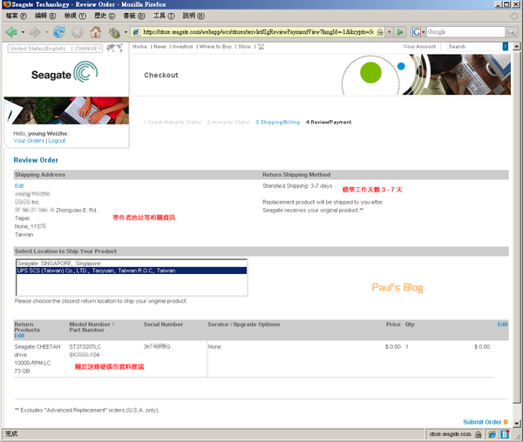The width and height of the screenshot is (523, 442).
Task: Click the vertical scrollbar thumb
Action: pyautogui.click(x=516, y=227)
